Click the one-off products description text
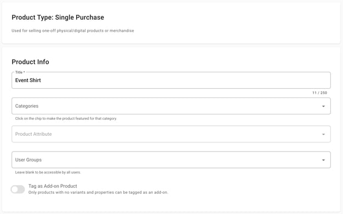 tap(73, 31)
